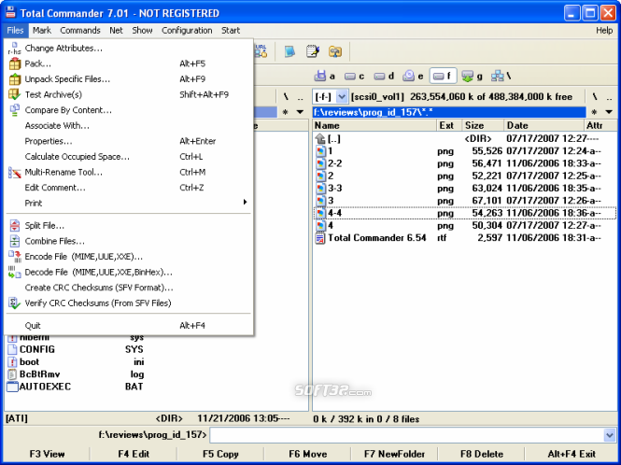Open command line history dropdown
Viewport: 621px width, 465px height.
tap(610, 435)
